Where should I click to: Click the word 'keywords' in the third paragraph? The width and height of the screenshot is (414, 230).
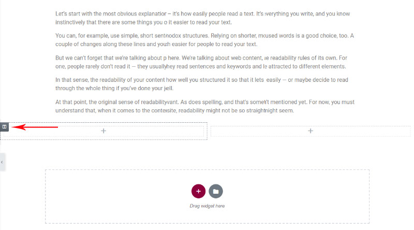click(x=239, y=66)
